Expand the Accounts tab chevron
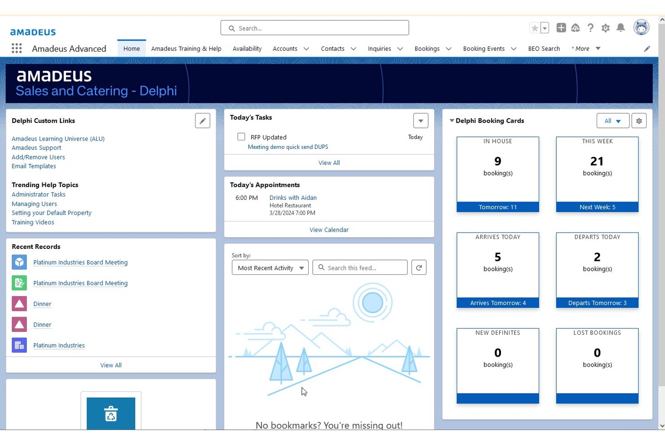The width and height of the screenshot is (665, 444). tap(306, 49)
